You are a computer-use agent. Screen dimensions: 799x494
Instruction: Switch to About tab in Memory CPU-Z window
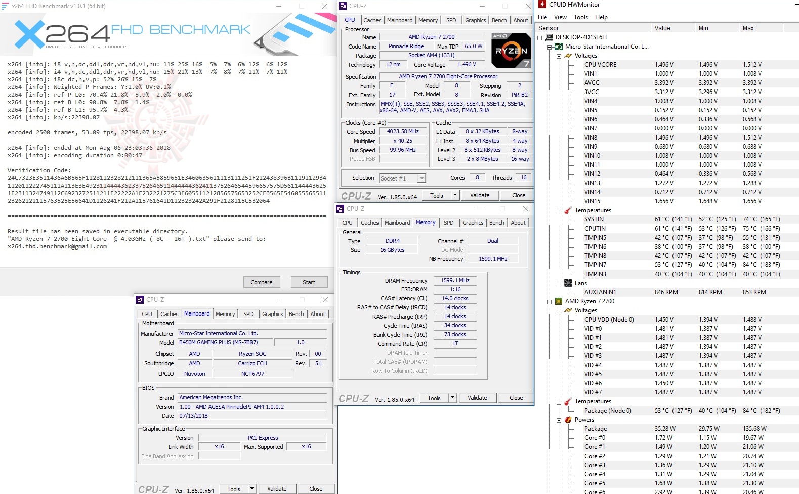518,223
